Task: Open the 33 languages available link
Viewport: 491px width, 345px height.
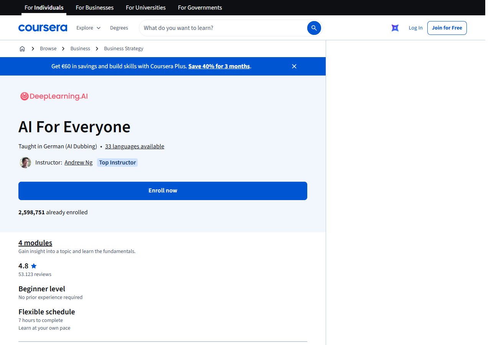Action: click(x=135, y=146)
